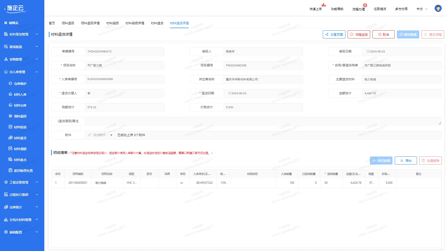Screen dimensions: 446x251
Task: Open the attachment dropdown arrow
Action: (x=111, y=135)
